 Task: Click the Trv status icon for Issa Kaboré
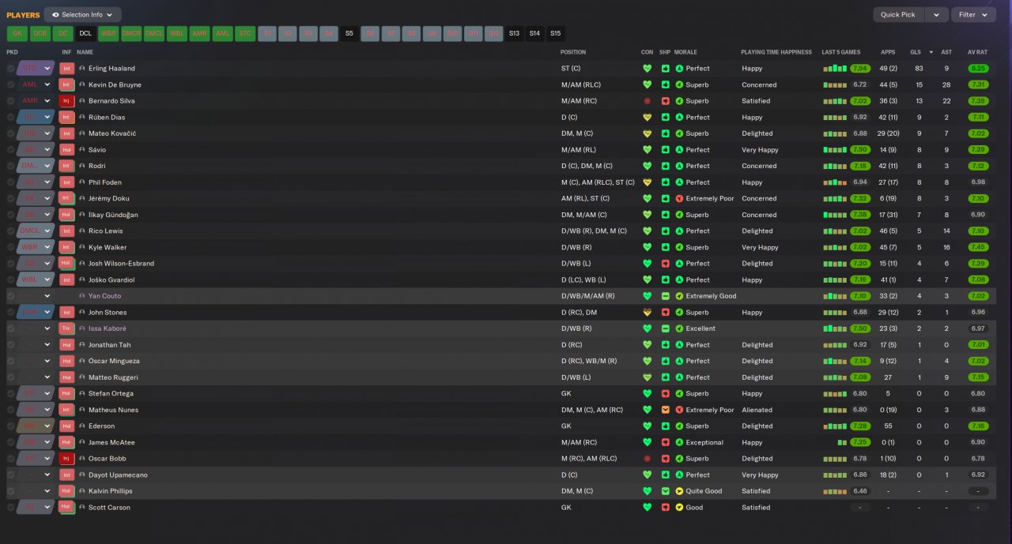coord(66,328)
